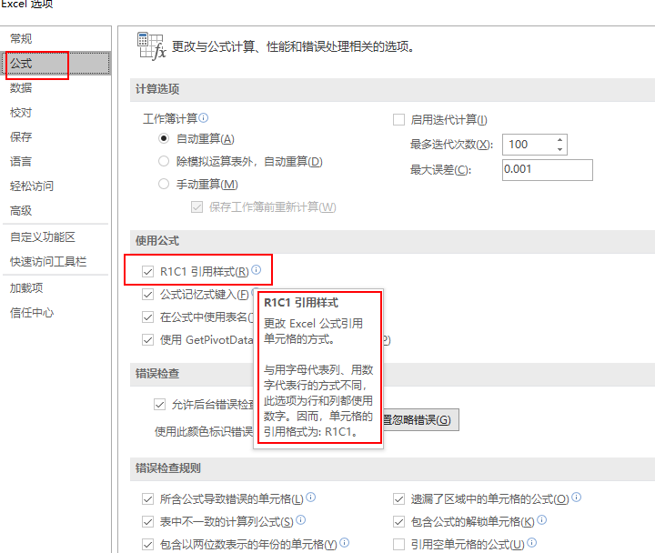Select 除模拟运算表外，自动重算 option
The height and width of the screenshot is (553, 655).
click(164, 161)
